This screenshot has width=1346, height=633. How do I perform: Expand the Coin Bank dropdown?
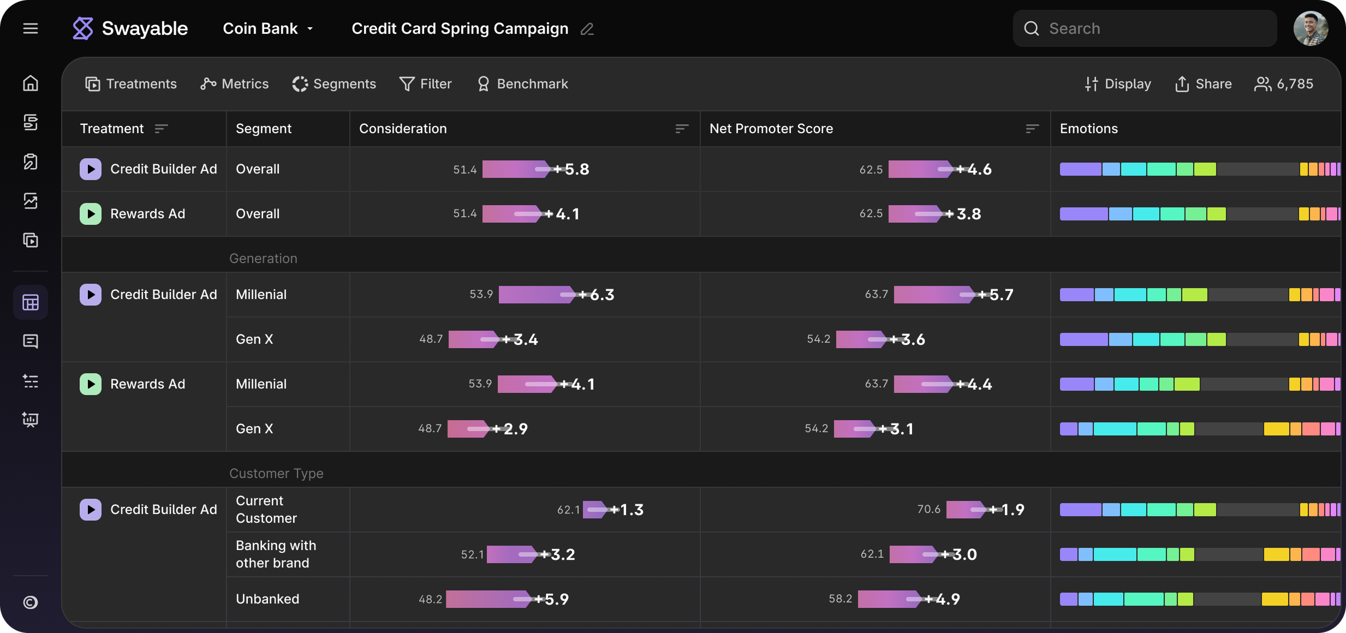[268, 28]
